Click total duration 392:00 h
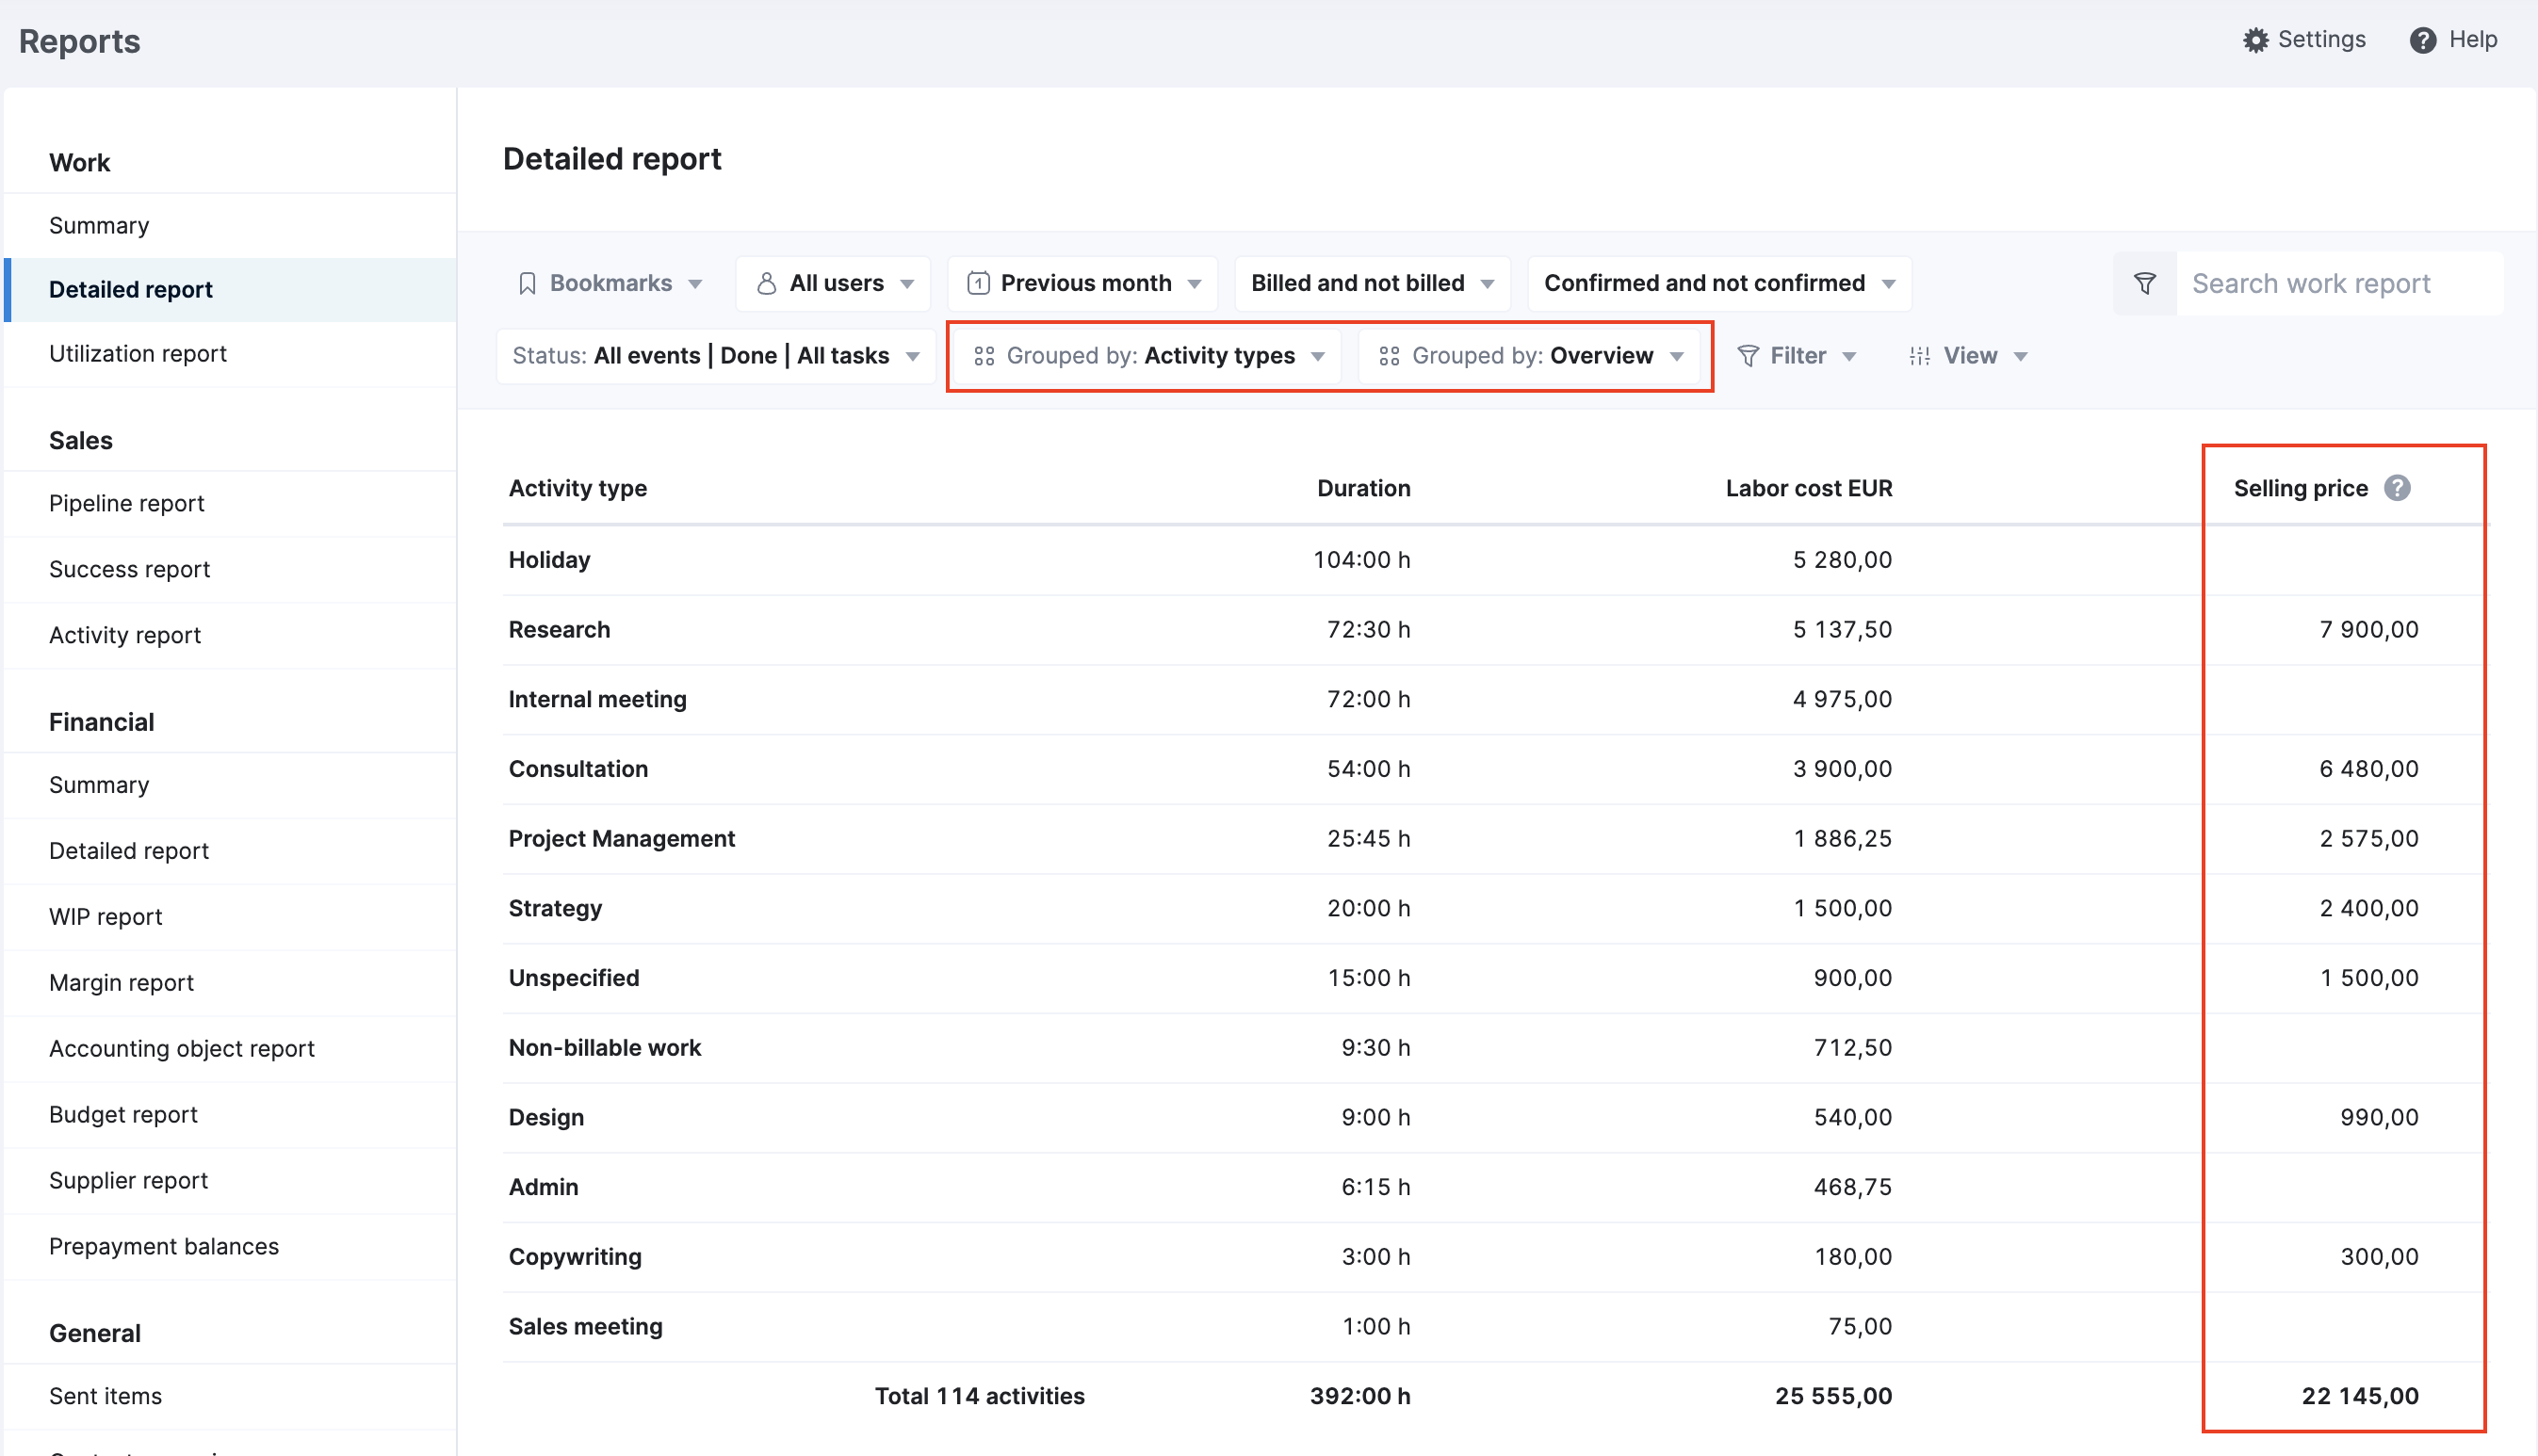This screenshot has width=2538, height=1456. [1360, 1398]
